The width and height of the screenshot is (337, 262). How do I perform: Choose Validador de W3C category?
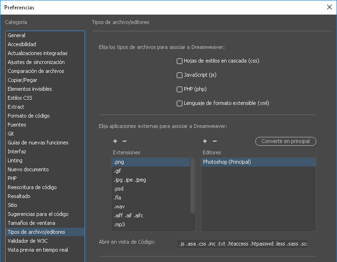click(45, 241)
